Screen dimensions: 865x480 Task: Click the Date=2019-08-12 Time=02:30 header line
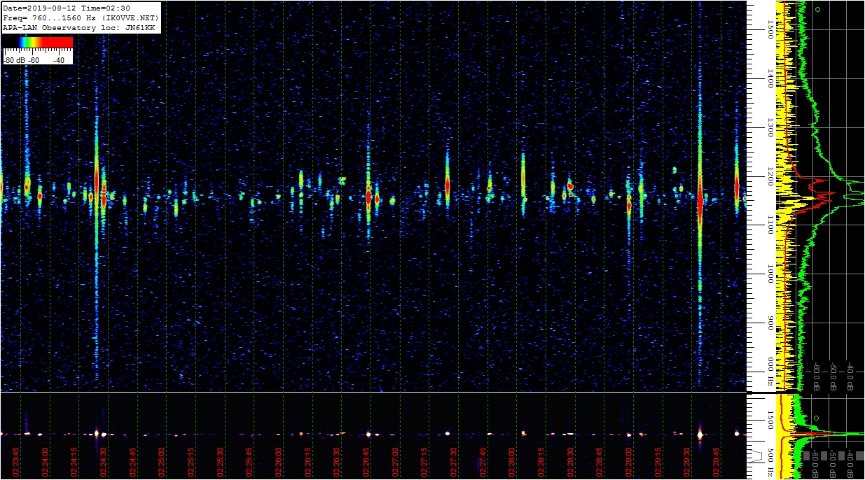67,7
